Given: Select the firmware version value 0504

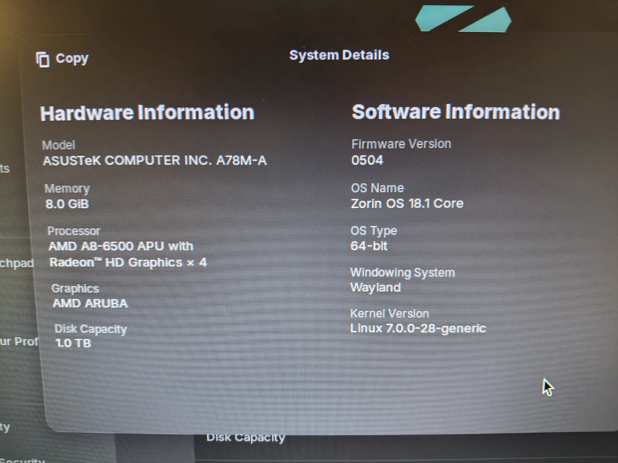Looking at the screenshot, I should pyautogui.click(x=367, y=160).
